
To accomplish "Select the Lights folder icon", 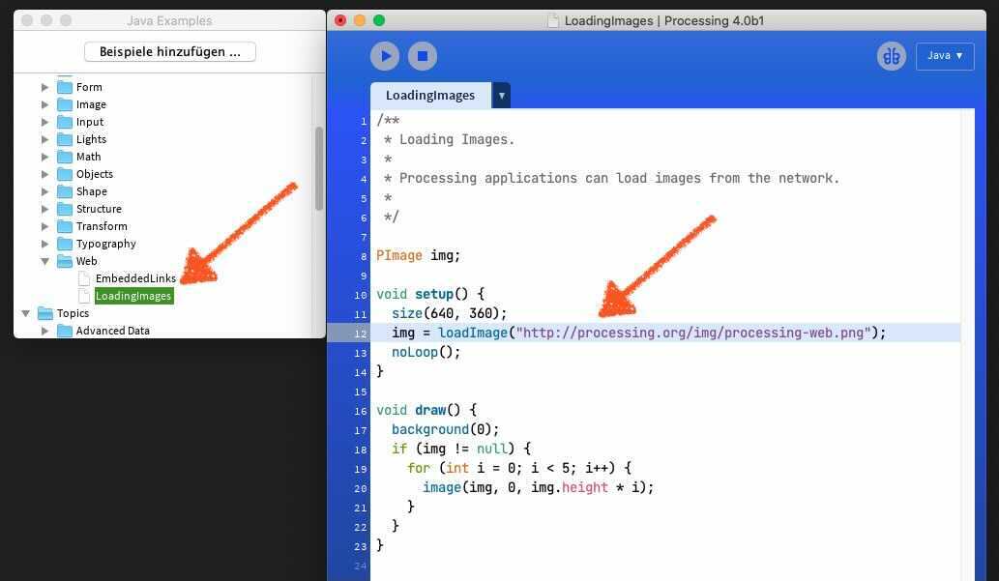I will point(65,138).
